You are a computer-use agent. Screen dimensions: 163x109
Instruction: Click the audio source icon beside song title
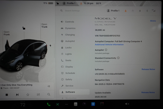(x=49, y=86)
